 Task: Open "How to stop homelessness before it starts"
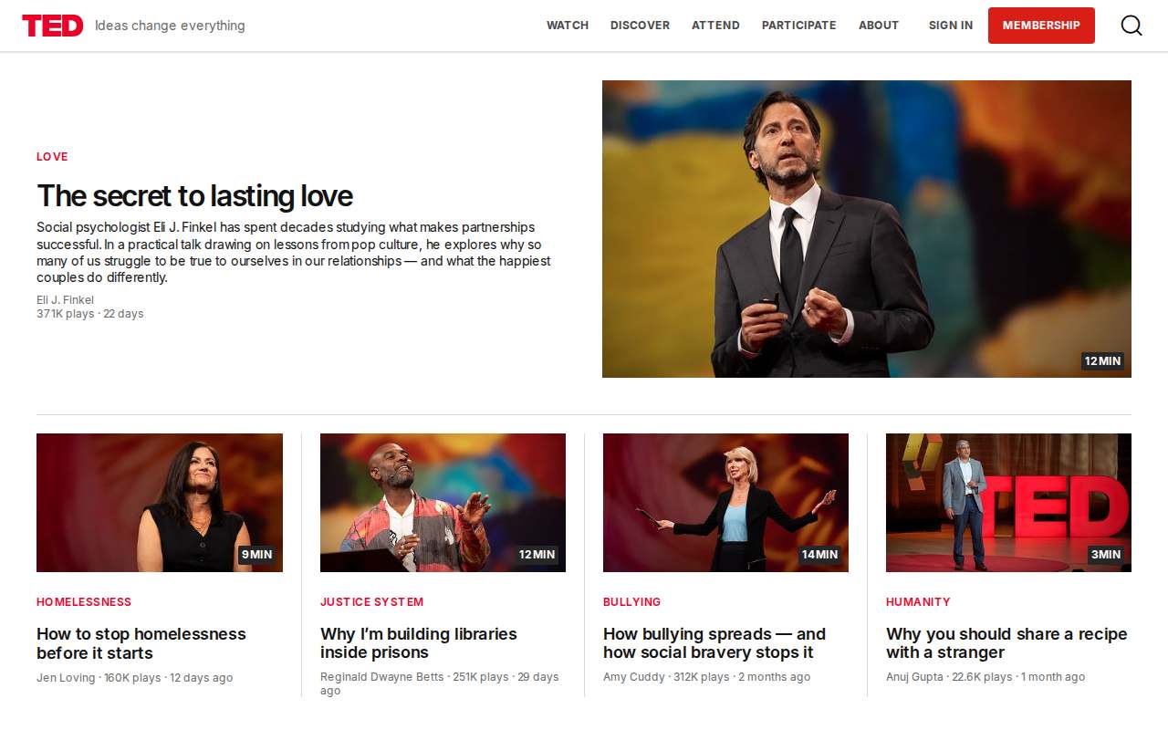141,643
